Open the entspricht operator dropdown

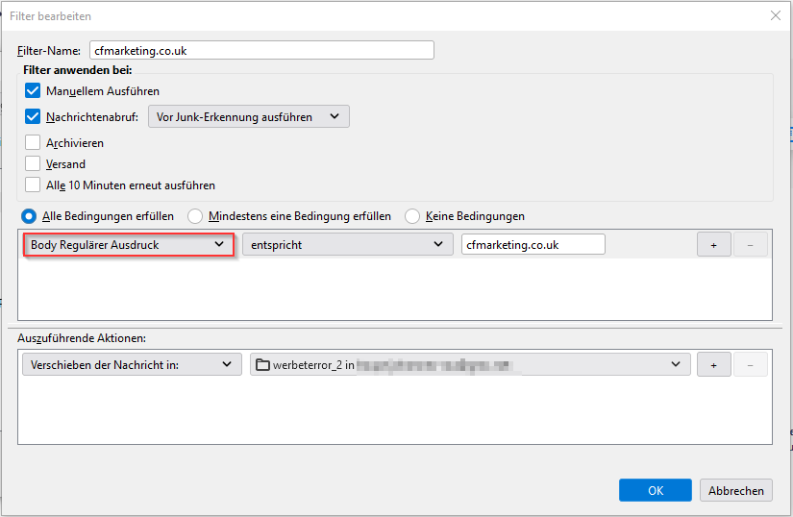(x=347, y=245)
